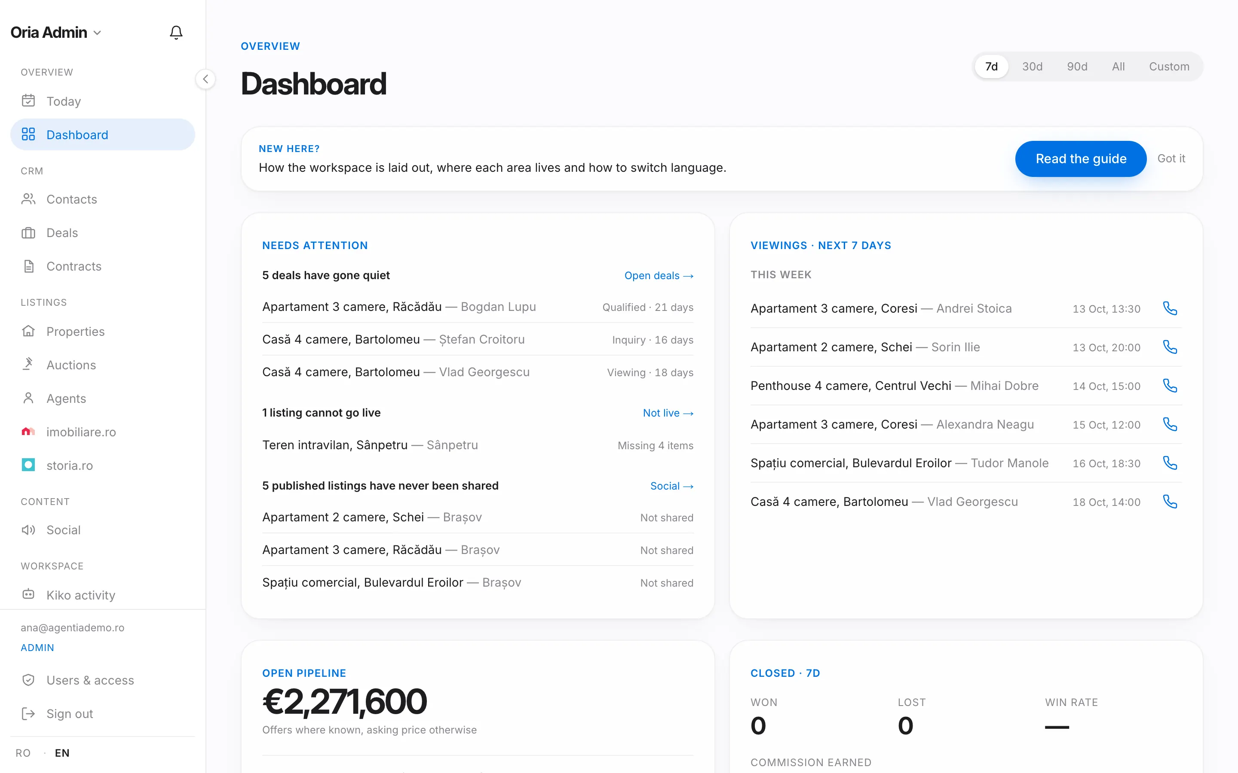1238x773 pixels.
Task: Click the storia.ro logo icon
Action: [29, 465]
